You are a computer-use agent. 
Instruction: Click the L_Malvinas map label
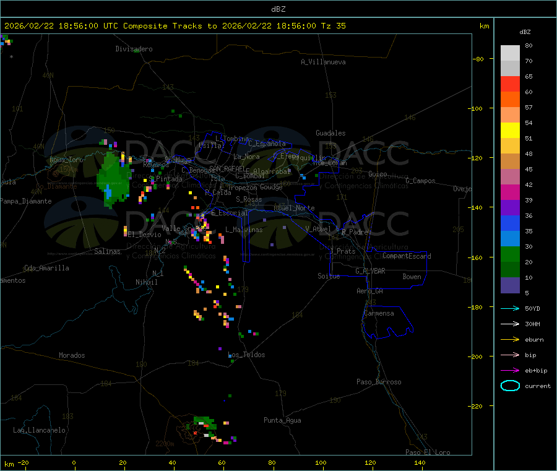[244, 230]
